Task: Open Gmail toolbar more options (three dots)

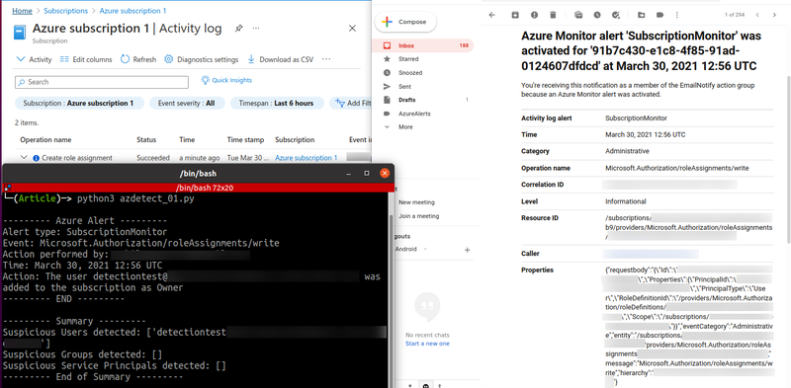Action: pos(678,15)
